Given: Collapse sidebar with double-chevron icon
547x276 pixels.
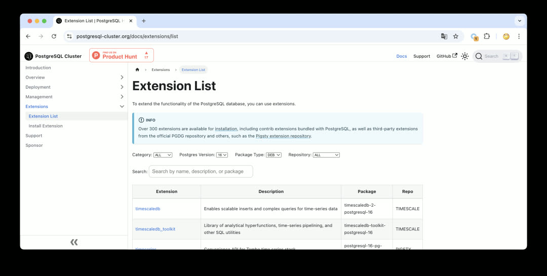Looking at the screenshot, I should coord(74,242).
